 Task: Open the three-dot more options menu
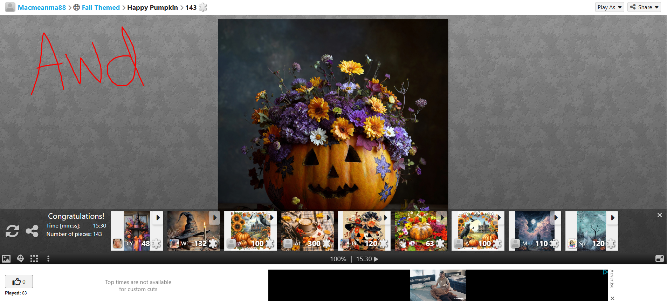[48, 259]
